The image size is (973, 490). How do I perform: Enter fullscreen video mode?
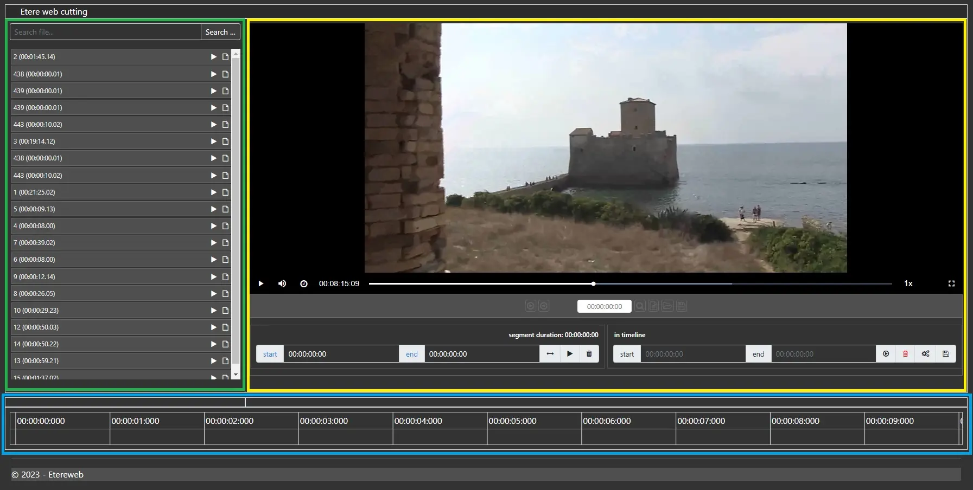[951, 283]
